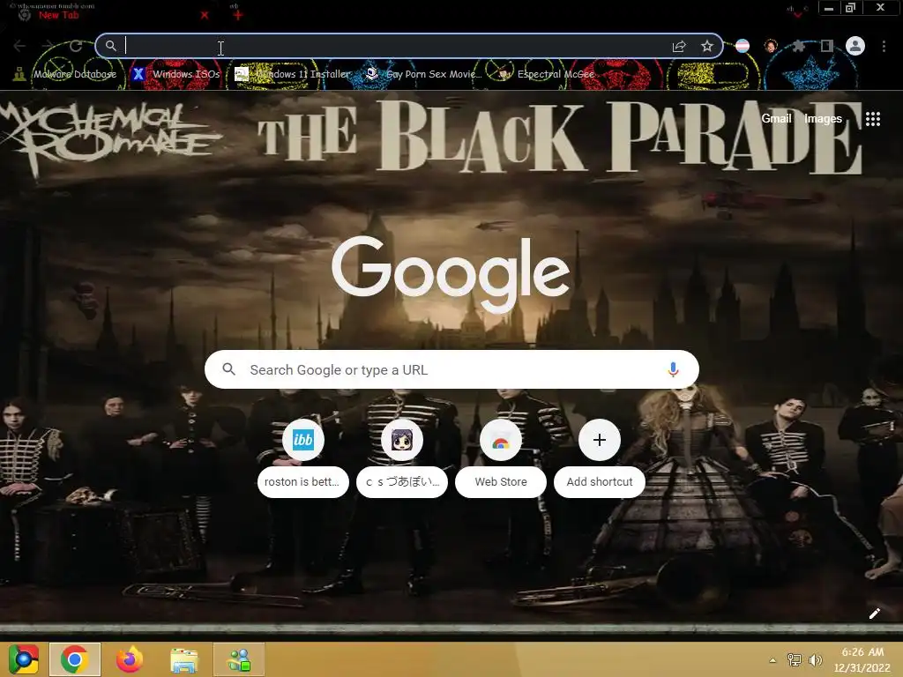Click the Add shortcut label
Image resolution: width=903 pixels, height=677 pixels.
click(600, 482)
